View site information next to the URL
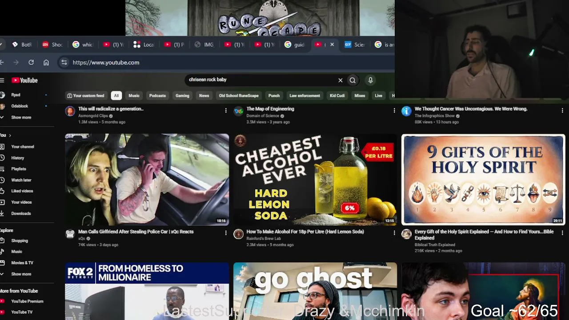Viewport: 569px width, 320px height. pos(64,63)
